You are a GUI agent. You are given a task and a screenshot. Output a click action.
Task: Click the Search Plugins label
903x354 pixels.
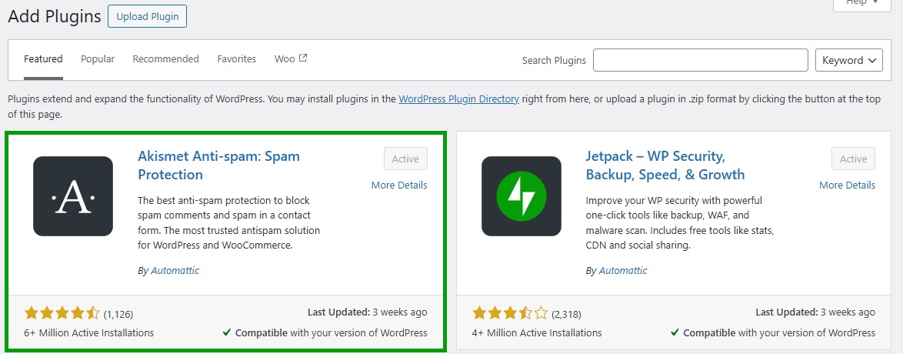point(554,60)
